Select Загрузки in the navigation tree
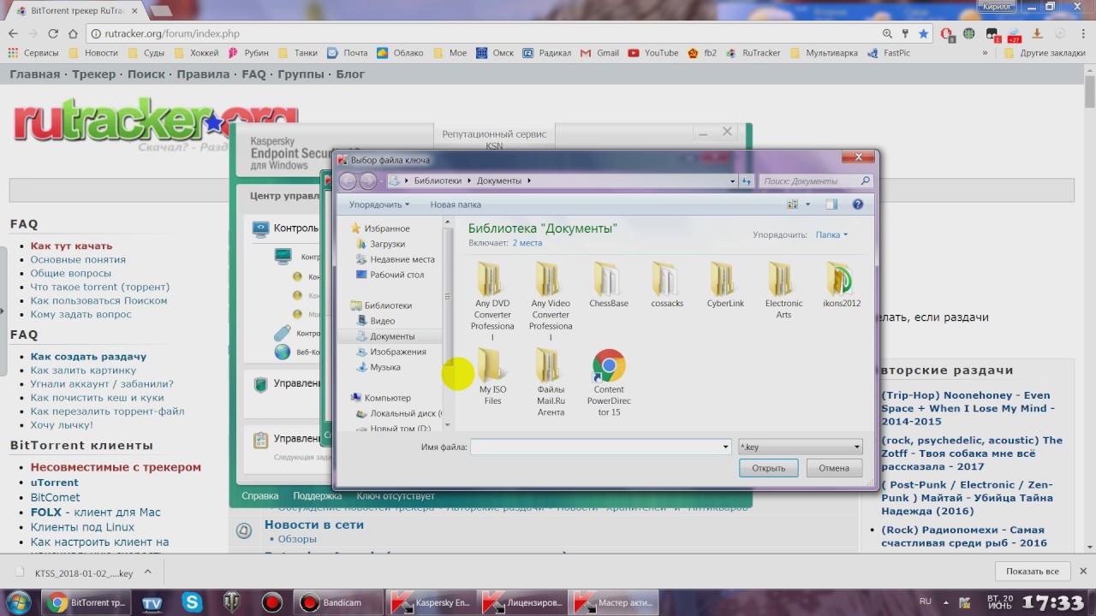Screen dimensions: 1096x616 tap(387, 244)
